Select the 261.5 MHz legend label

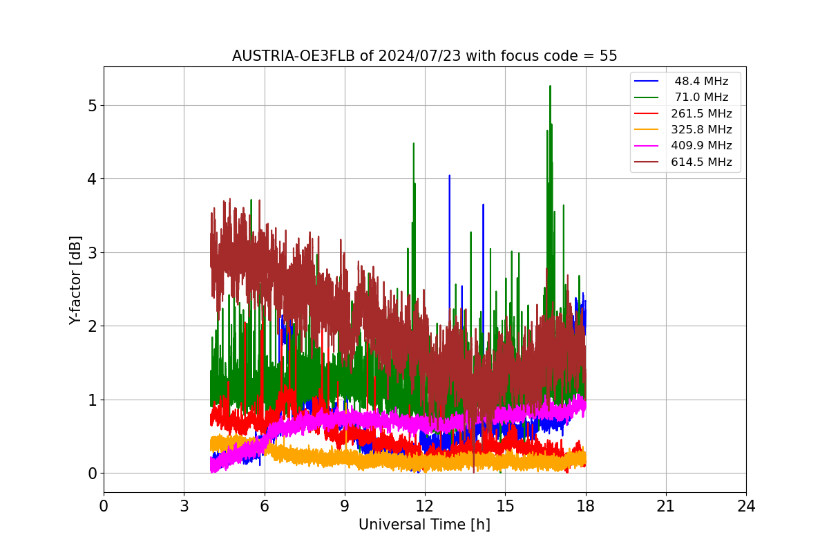(x=701, y=113)
